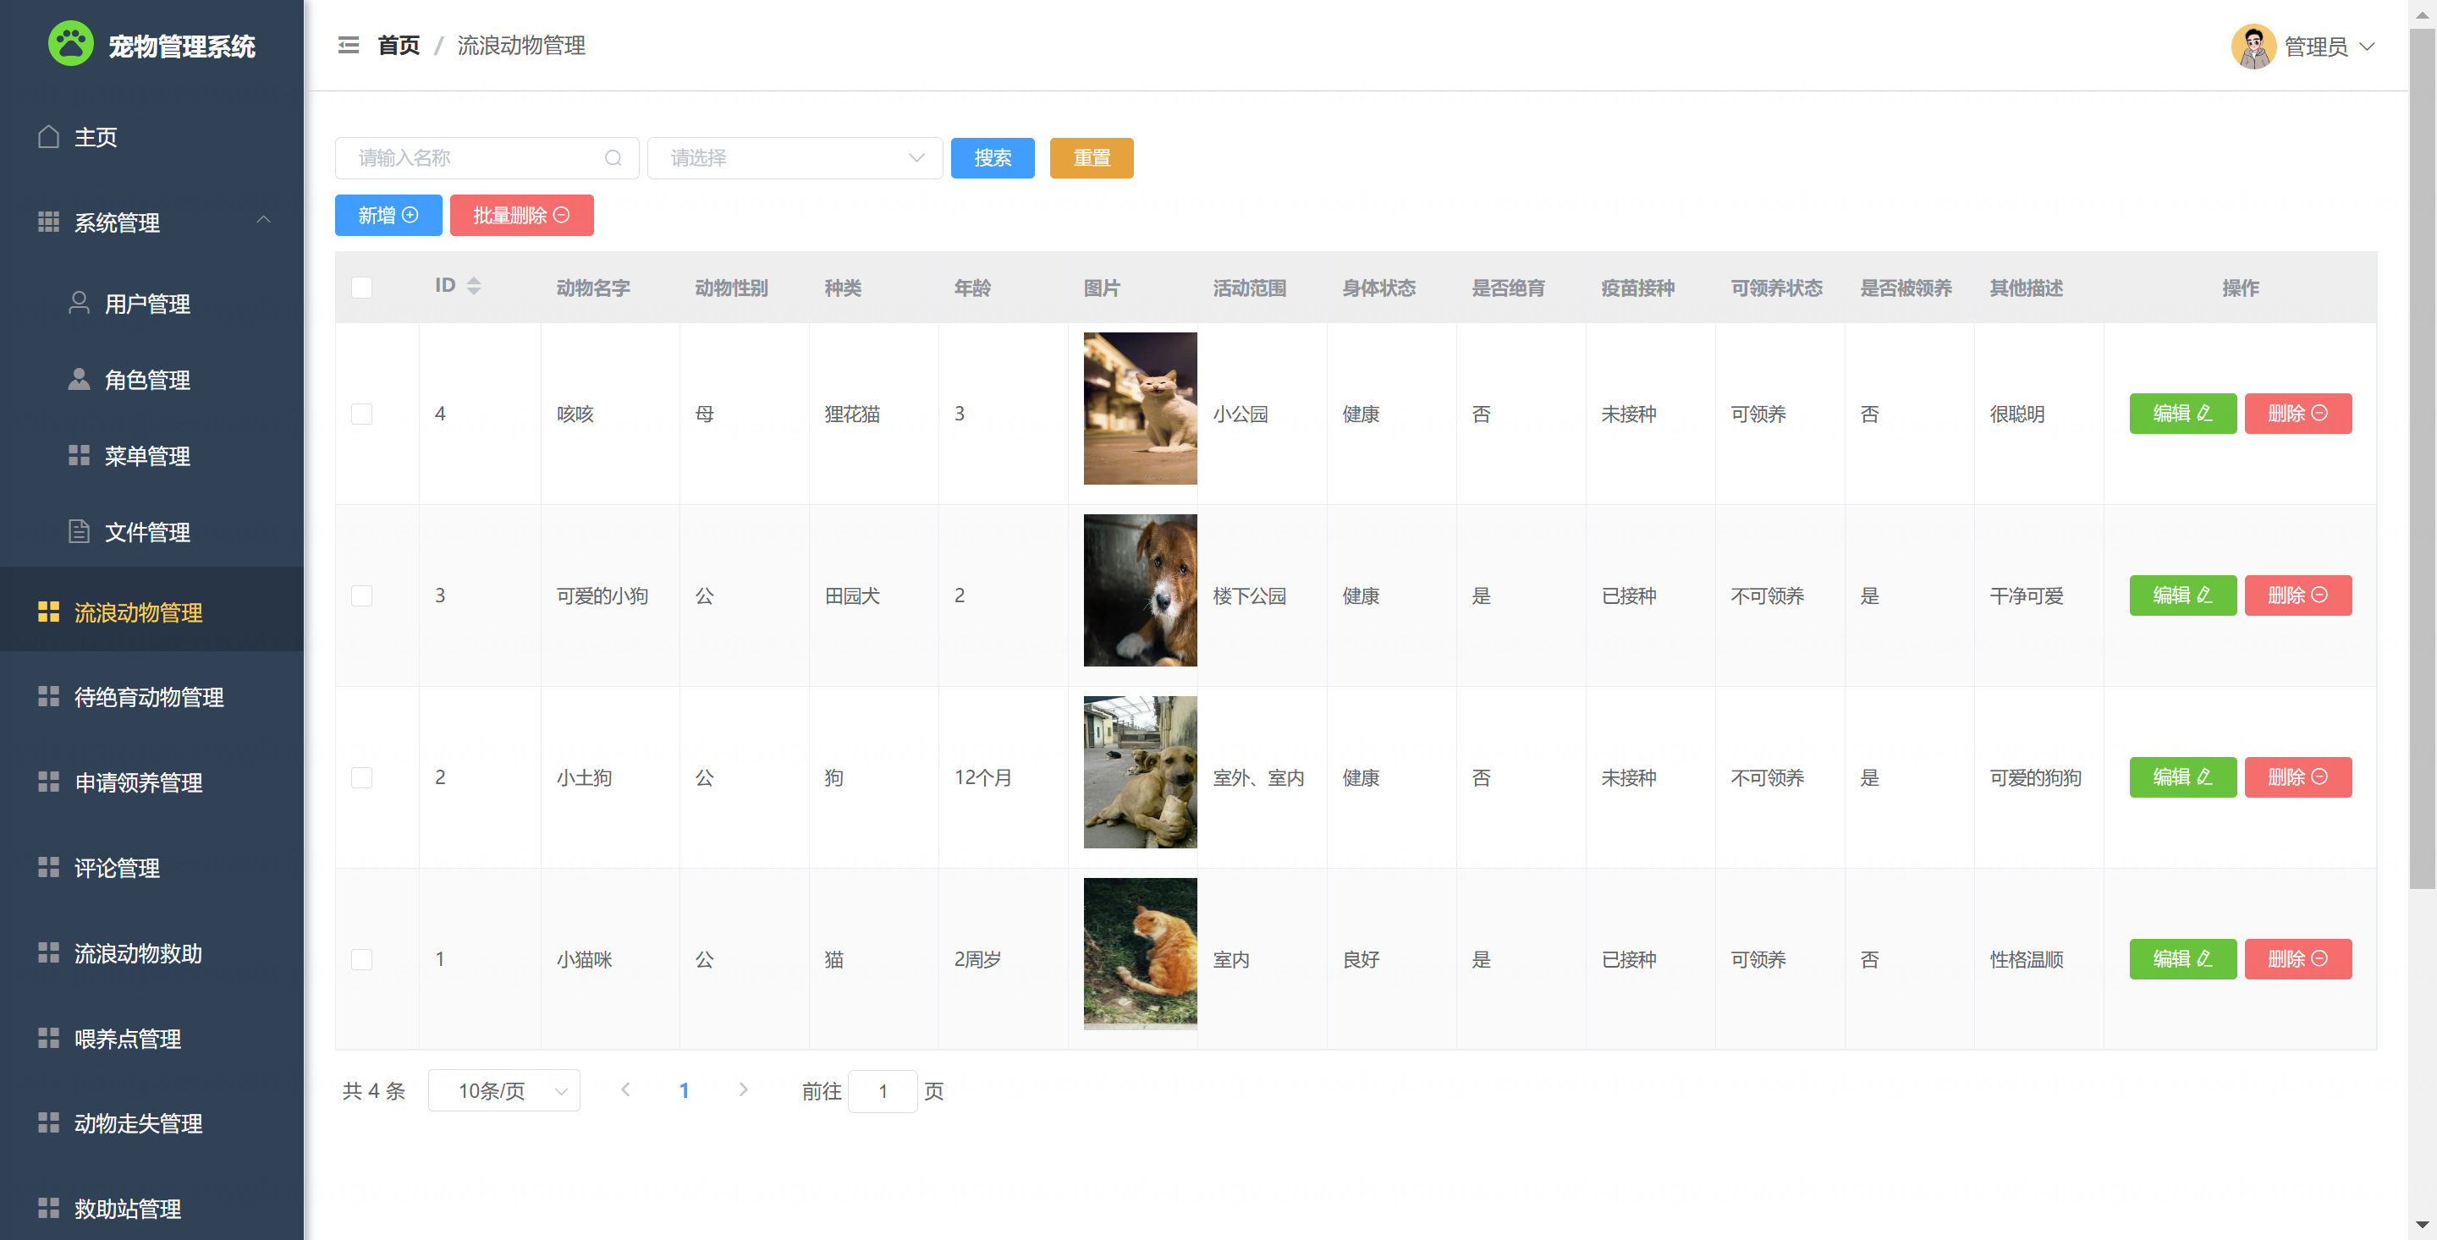The image size is (2437, 1240).
Task: Go to 申请领养管理 menu item
Action: [138, 783]
